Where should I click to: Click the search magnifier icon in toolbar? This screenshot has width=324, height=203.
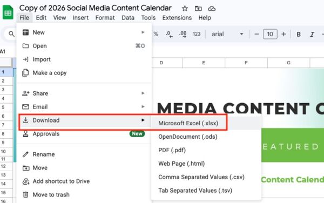coord(11,34)
